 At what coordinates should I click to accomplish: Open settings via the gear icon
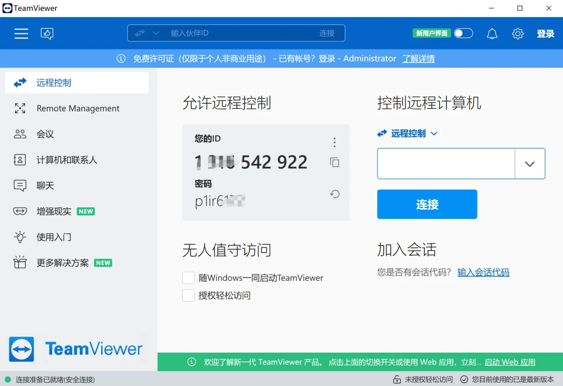coord(518,33)
